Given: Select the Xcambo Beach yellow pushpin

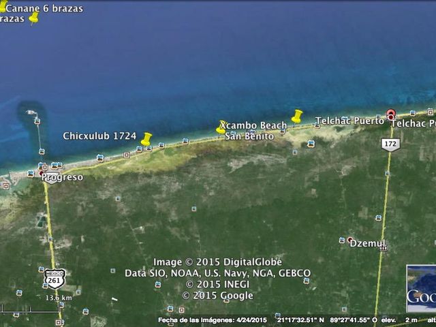Looking at the screenshot, I should (x=221, y=127).
